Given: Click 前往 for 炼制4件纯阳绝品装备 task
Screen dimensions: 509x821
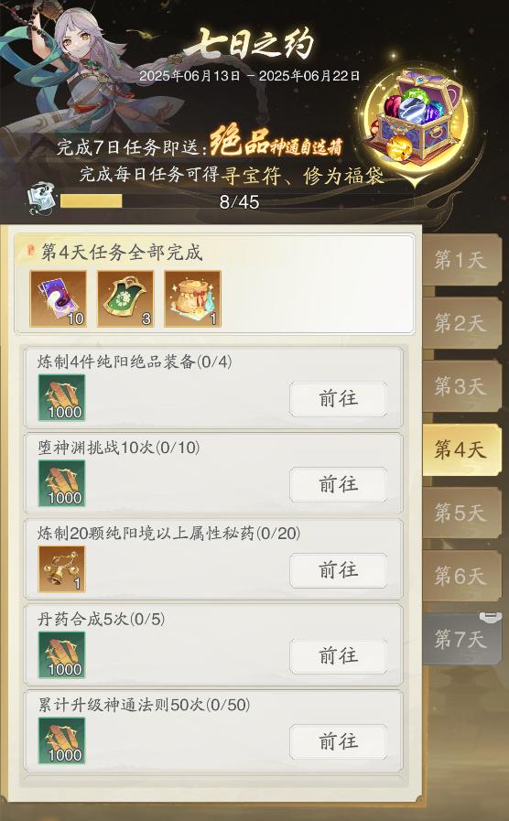Looking at the screenshot, I should click(x=339, y=399).
